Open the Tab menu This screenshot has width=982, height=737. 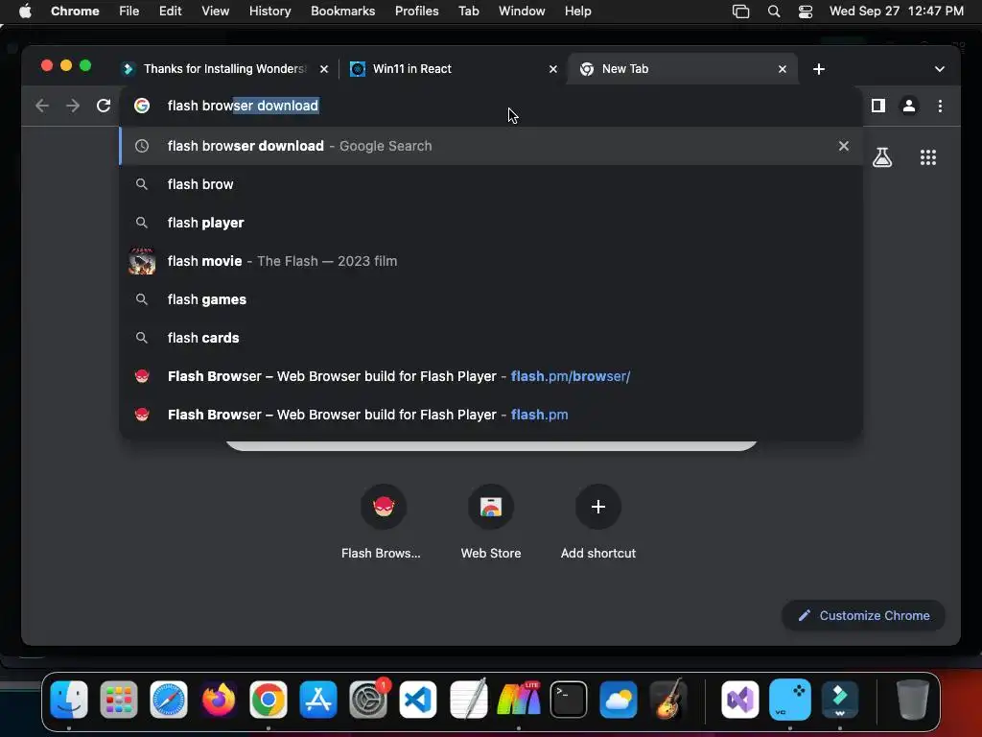(468, 12)
